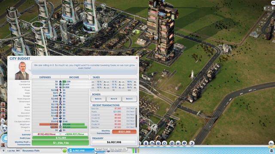
Task: Click the Government building budget row icon
Action: point(60,101)
